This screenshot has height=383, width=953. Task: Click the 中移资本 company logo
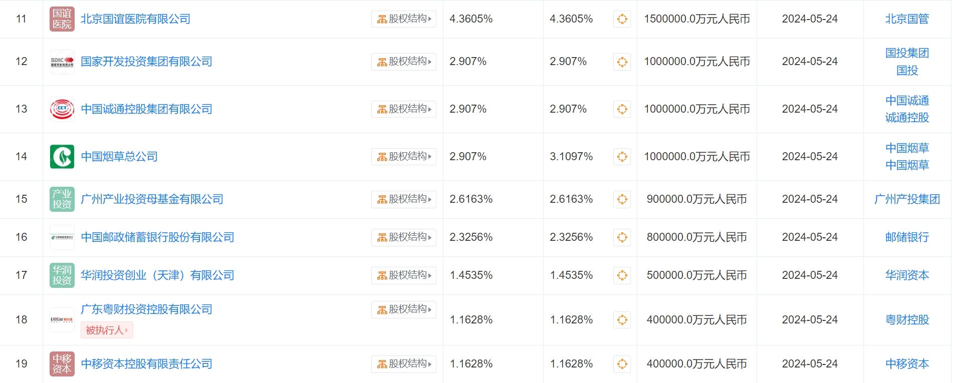(62, 364)
